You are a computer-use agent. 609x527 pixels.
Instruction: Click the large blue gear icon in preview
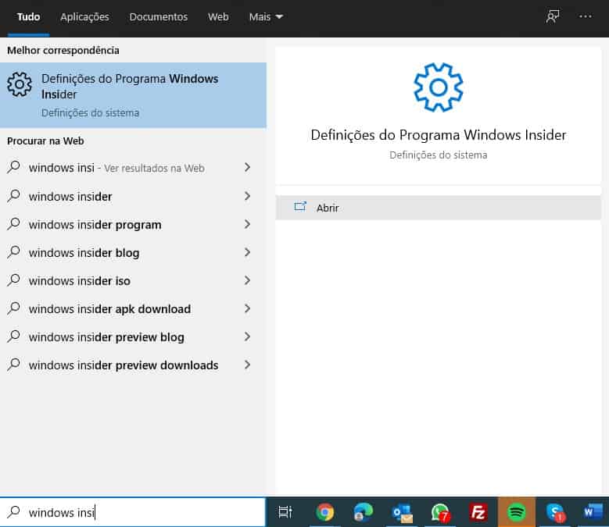click(x=438, y=87)
